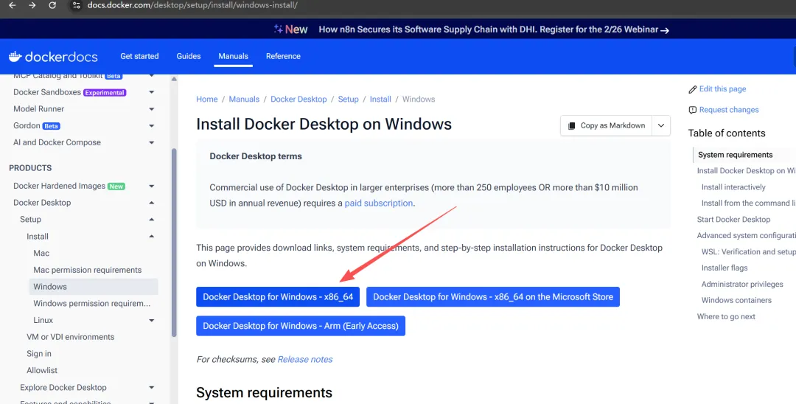
Task: Switch to the Guides tab
Action: click(x=189, y=56)
